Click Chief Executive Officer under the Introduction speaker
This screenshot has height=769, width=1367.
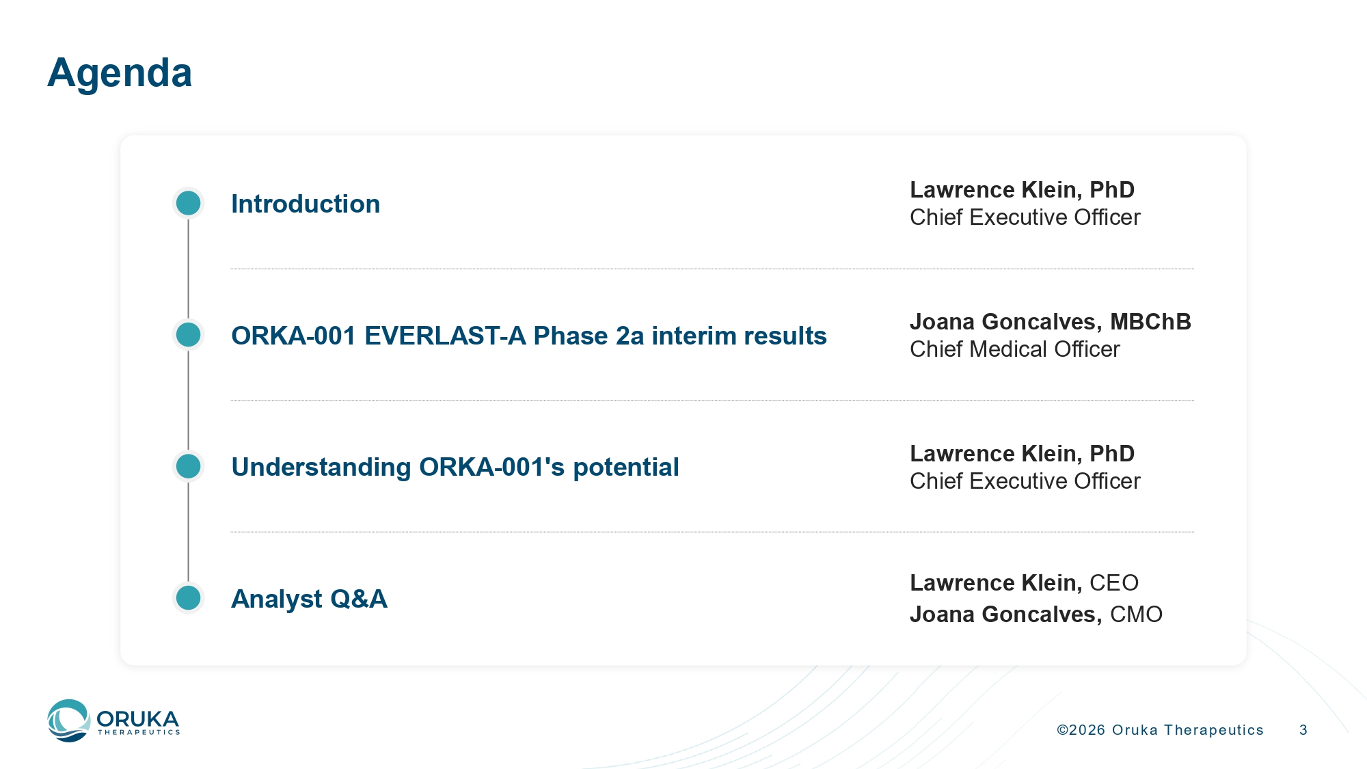tap(1025, 217)
